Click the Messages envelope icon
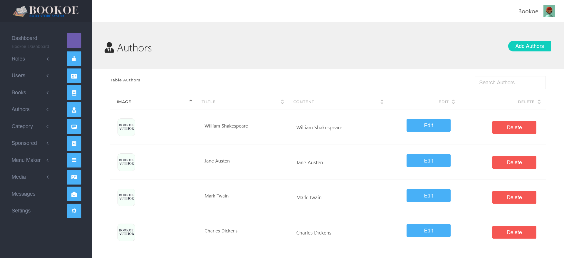The height and width of the screenshot is (258, 564). [x=74, y=194]
